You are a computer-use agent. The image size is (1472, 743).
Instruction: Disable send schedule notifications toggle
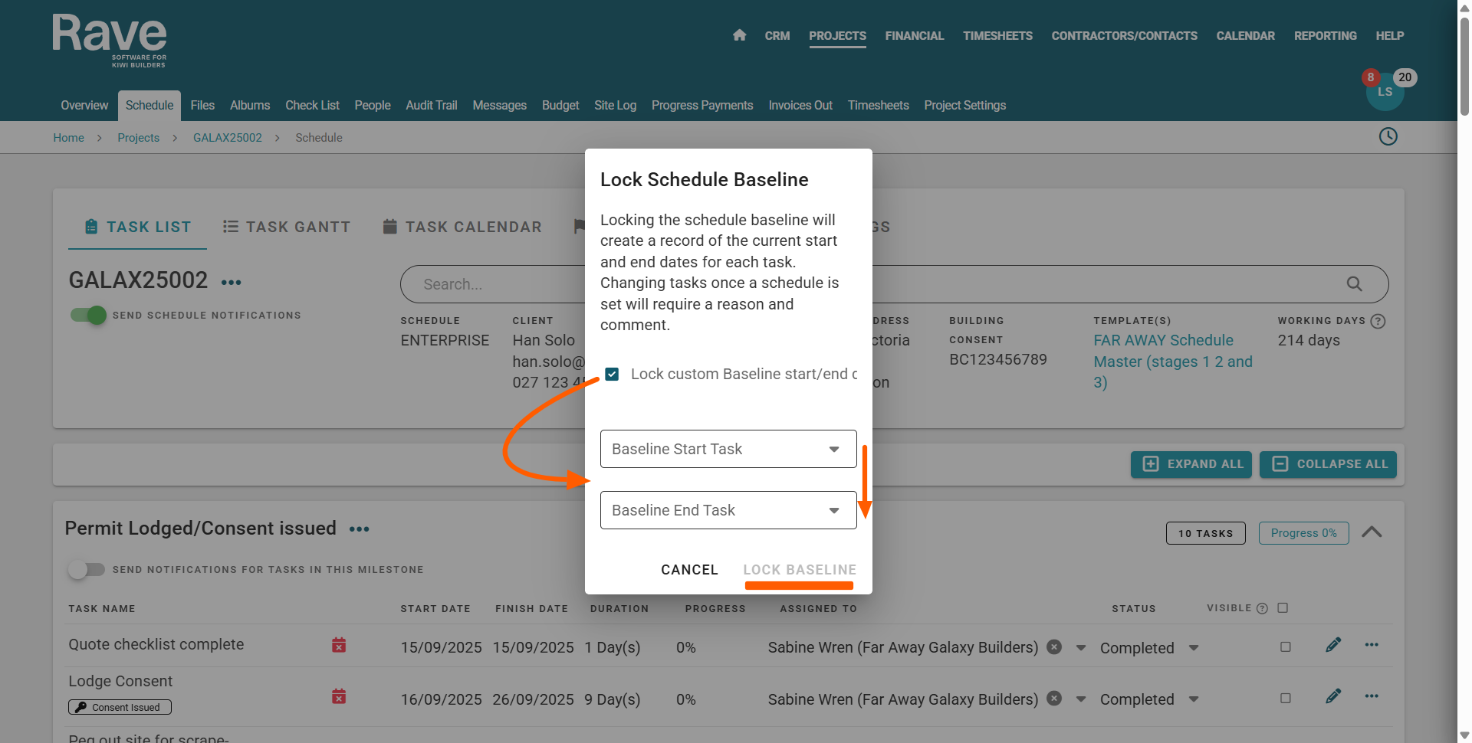click(x=89, y=315)
